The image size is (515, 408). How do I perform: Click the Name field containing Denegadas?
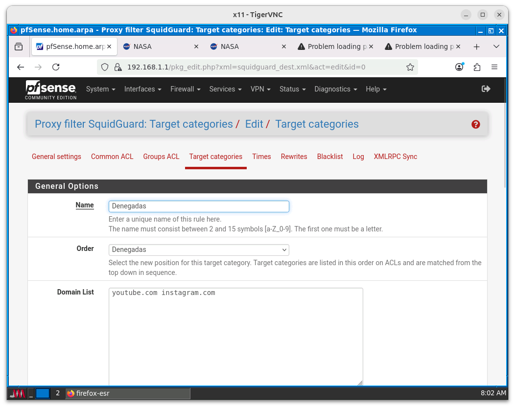click(x=199, y=206)
